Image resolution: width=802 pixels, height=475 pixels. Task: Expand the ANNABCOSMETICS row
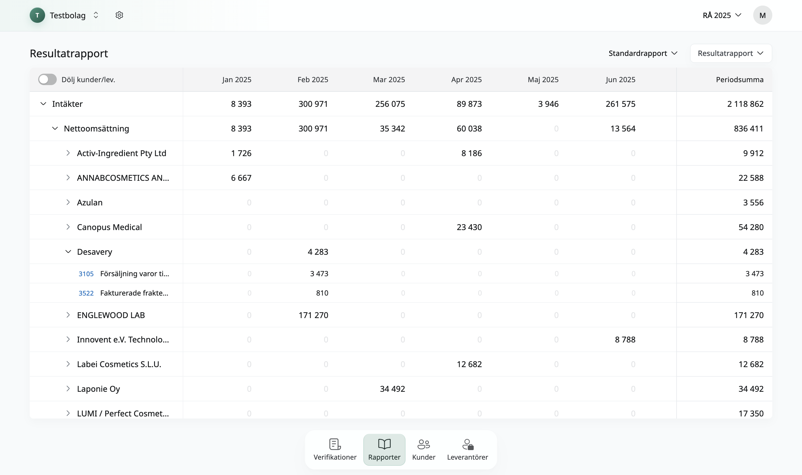click(68, 178)
